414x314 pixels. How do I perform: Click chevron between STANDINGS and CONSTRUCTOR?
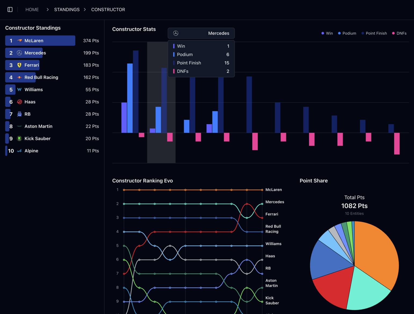(85, 10)
